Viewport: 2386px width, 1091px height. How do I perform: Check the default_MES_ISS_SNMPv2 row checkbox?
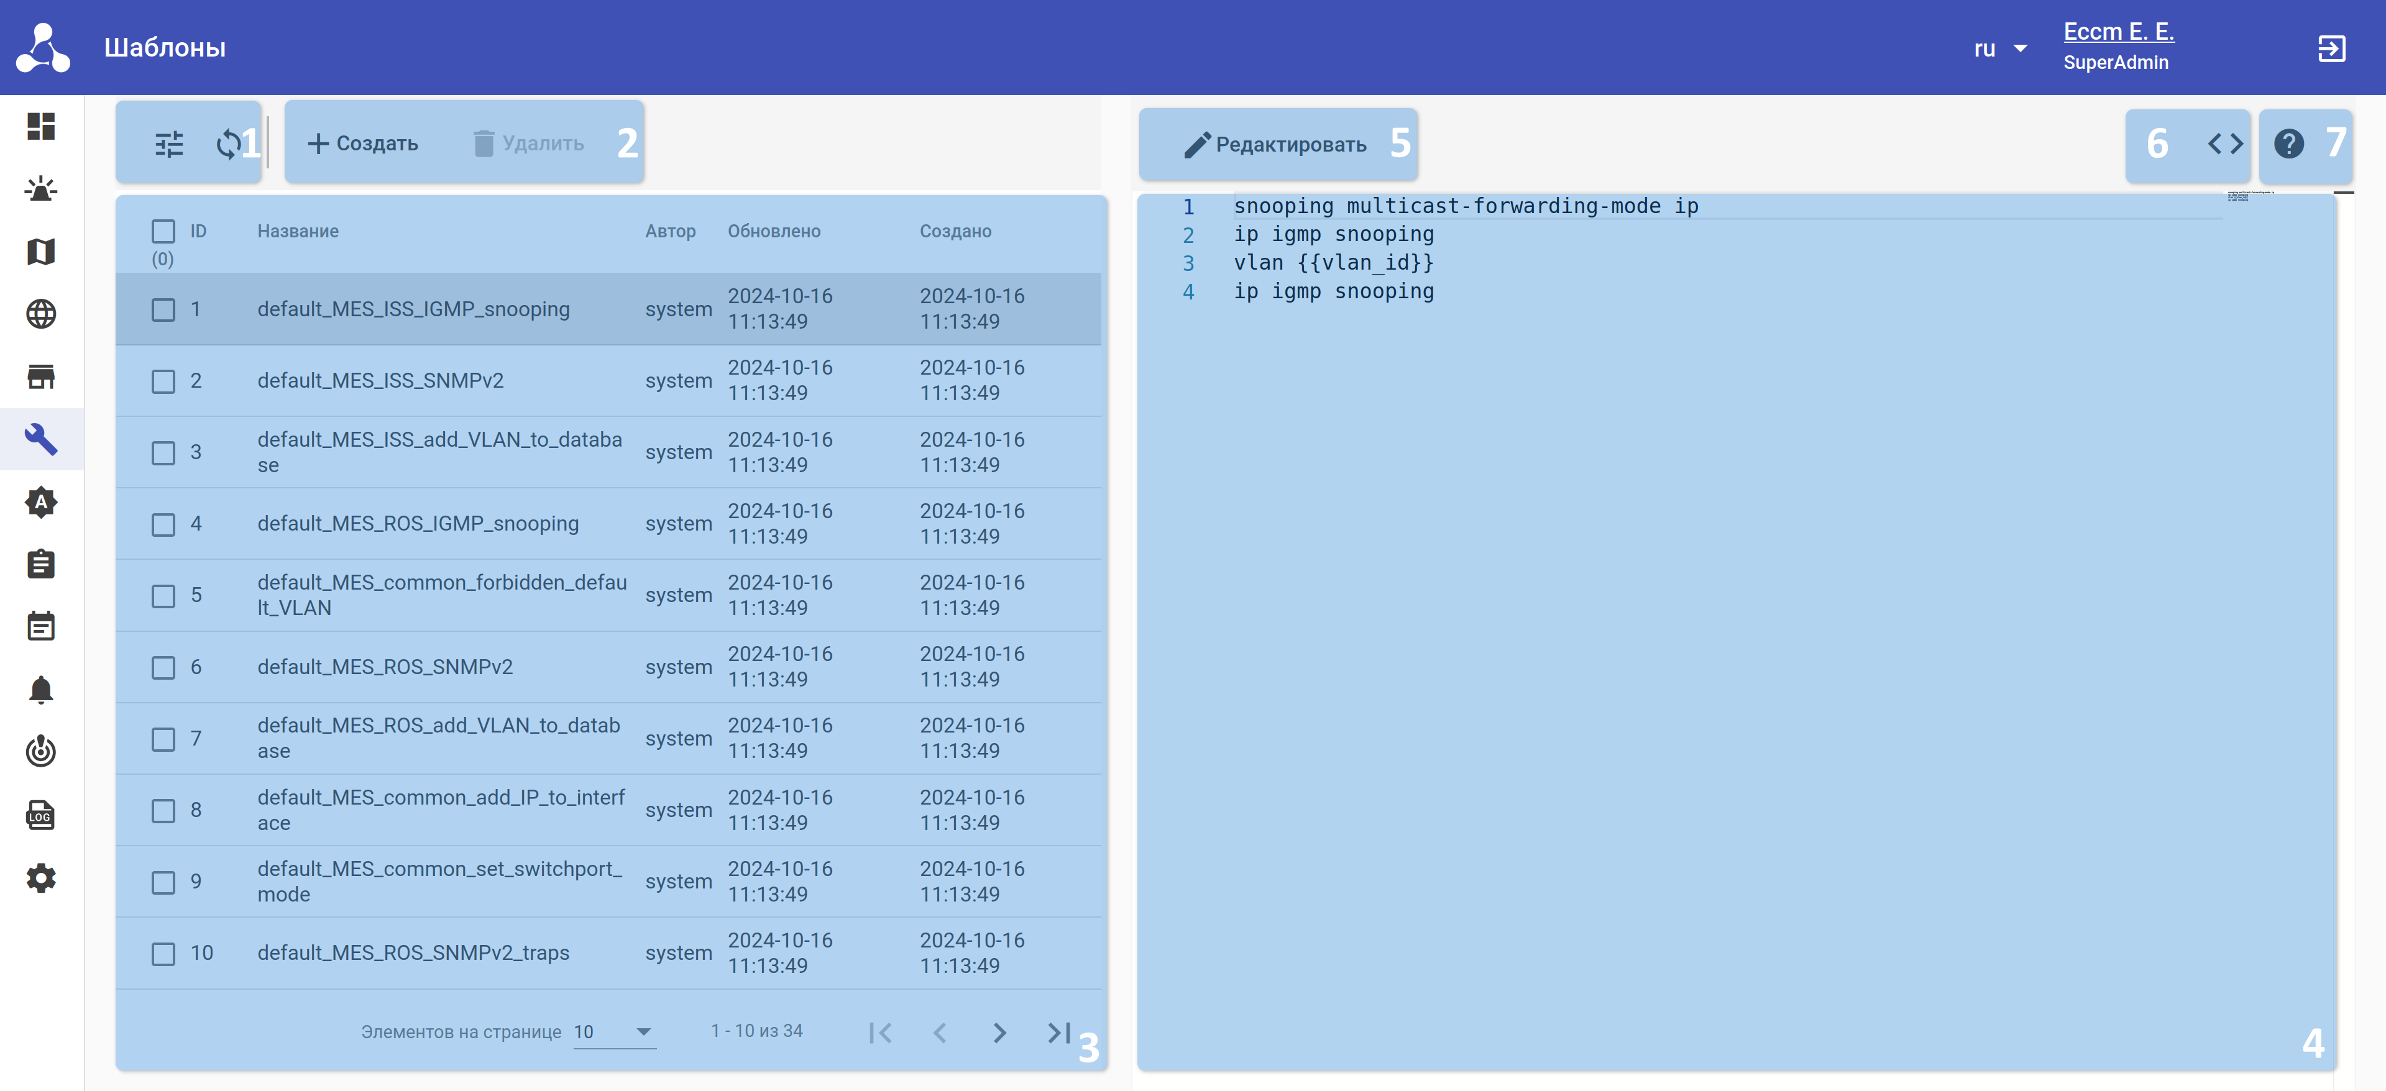[x=163, y=381]
